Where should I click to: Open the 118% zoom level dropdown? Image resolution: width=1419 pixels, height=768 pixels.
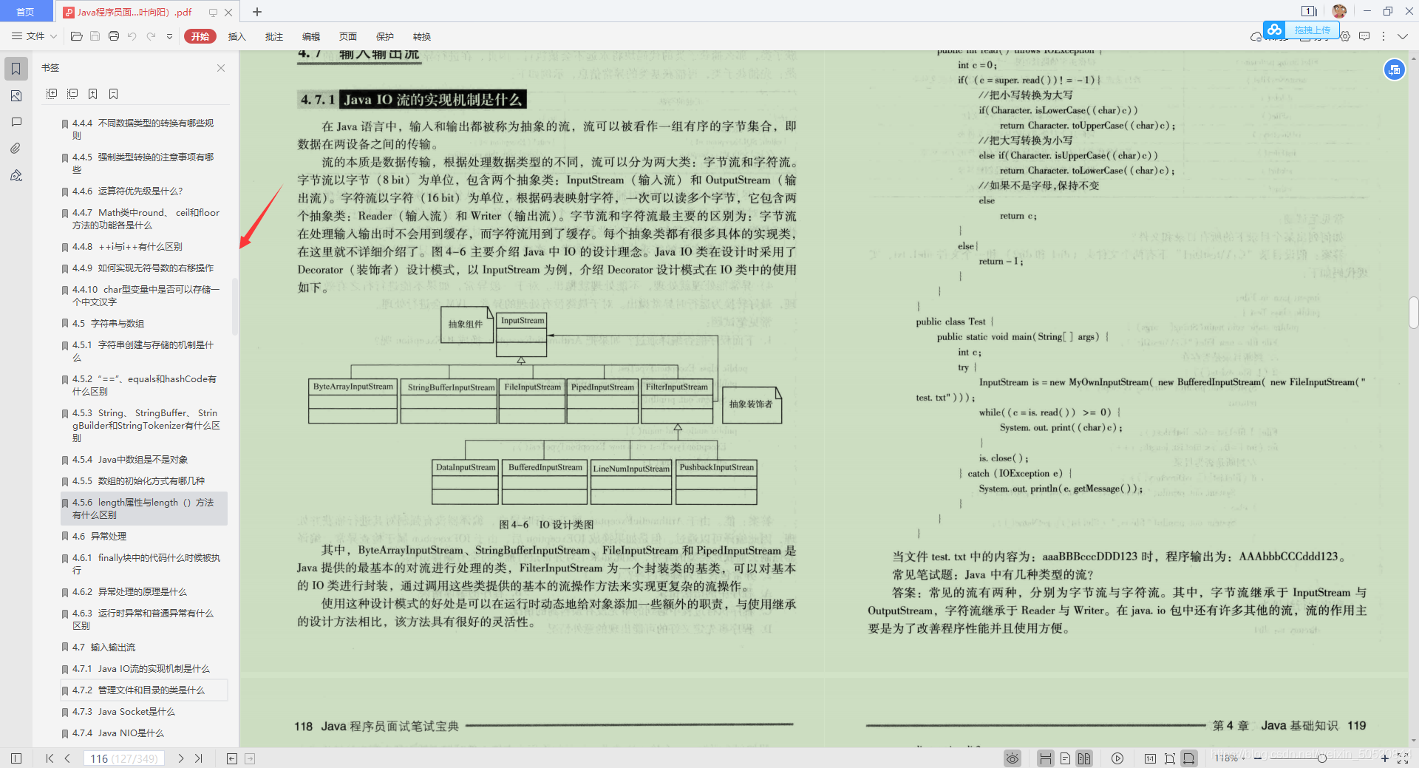pyautogui.click(x=1229, y=758)
